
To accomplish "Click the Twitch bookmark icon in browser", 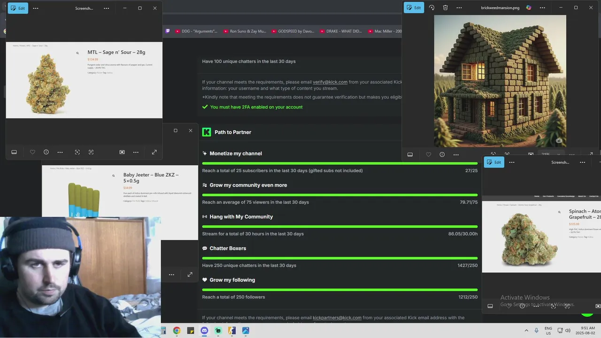I will 168,31.
